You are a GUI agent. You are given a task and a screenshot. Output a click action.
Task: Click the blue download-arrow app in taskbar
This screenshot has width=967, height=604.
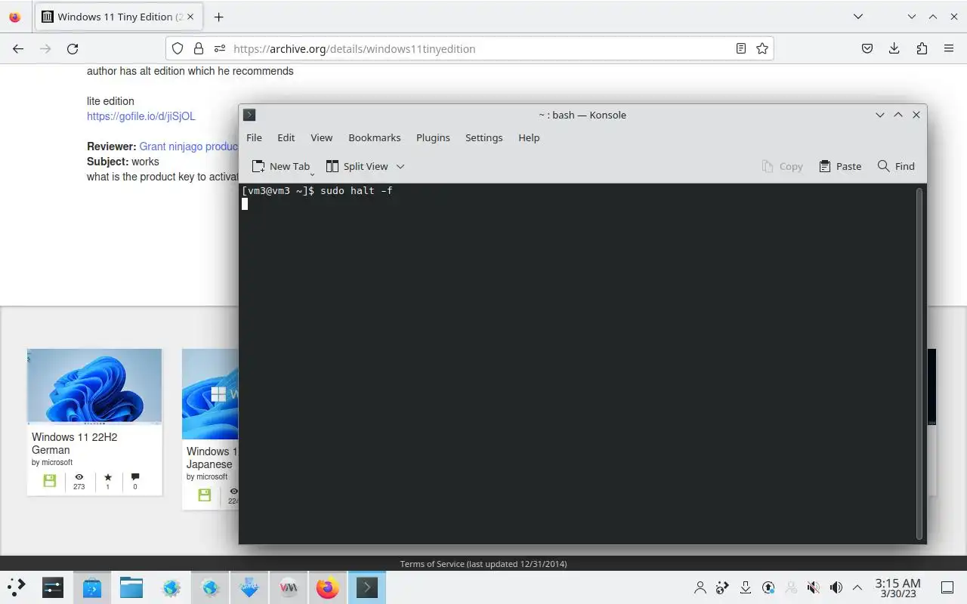(x=249, y=587)
